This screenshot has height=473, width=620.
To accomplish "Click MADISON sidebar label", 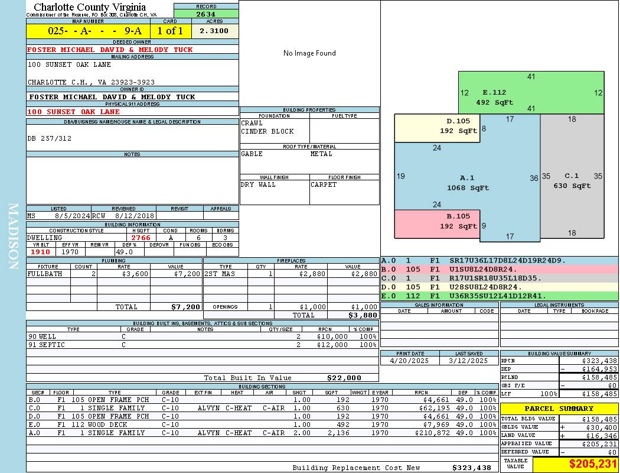I will [13, 237].
